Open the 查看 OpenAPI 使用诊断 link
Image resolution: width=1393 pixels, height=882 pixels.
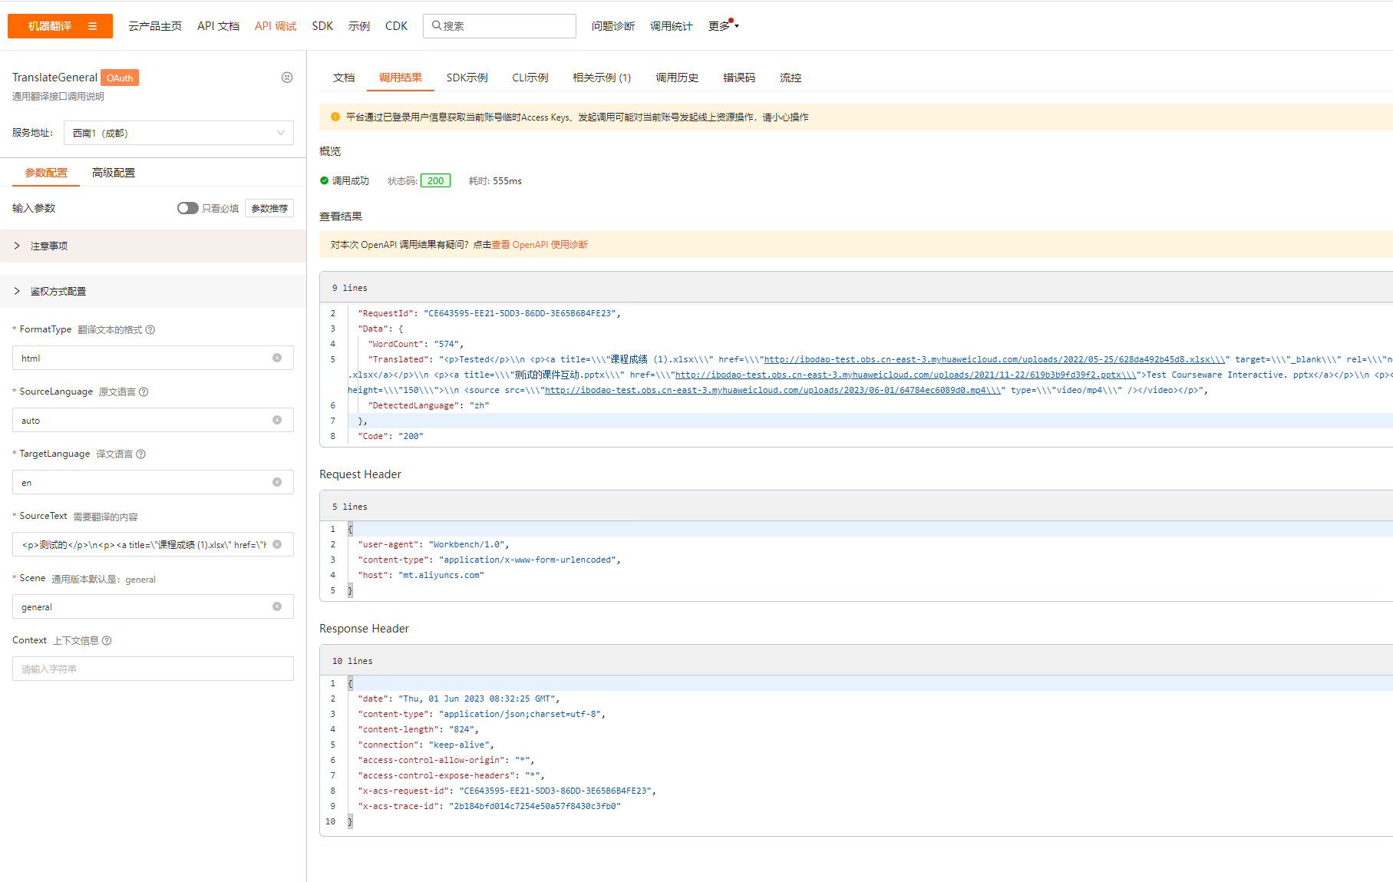click(x=540, y=245)
